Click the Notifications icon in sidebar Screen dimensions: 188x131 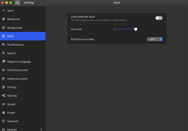4,45
